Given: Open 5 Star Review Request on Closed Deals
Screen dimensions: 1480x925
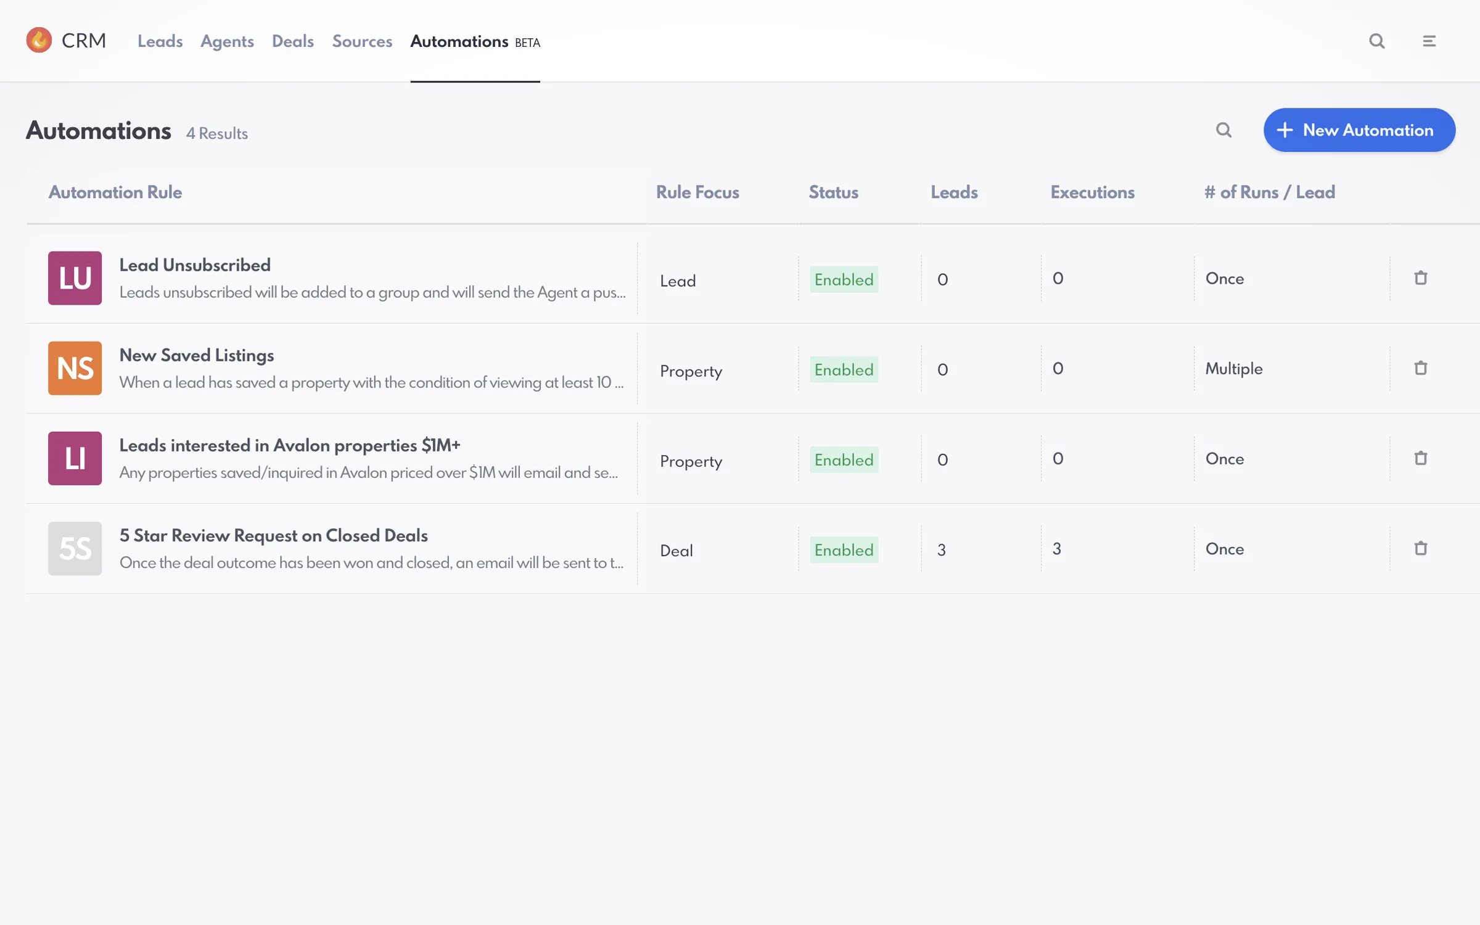Looking at the screenshot, I should [274, 535].
